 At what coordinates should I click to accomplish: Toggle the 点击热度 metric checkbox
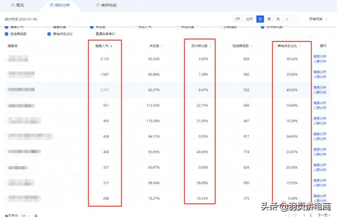177,27
